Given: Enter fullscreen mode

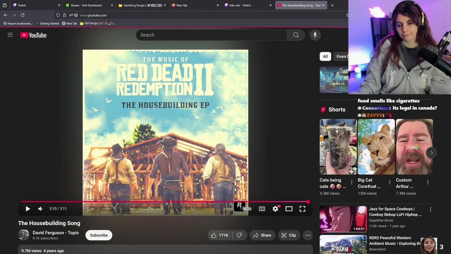Looking at the screenshot, I should pos(302,209).
